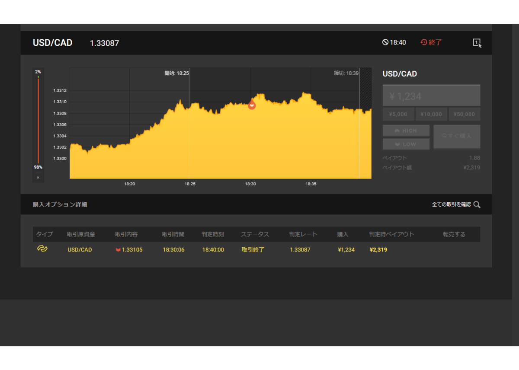Click the current rate 1.33087 in header
Image resolution: width=519 pixels, height=370 pixels.
point(104,43)
